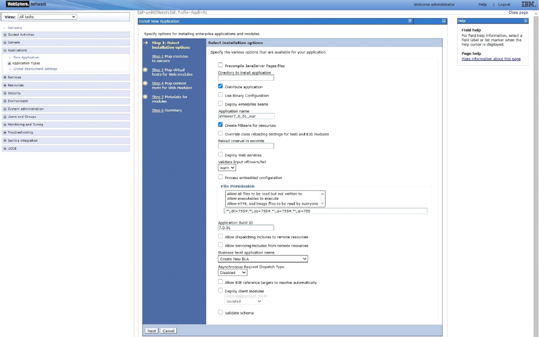Enable Deploy client modules checkbox
The width and height of the screenshot is (539, 337).
pos(220,290)
